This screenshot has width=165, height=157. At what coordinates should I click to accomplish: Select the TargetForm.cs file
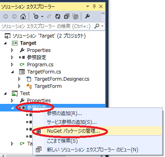point(44,72)
